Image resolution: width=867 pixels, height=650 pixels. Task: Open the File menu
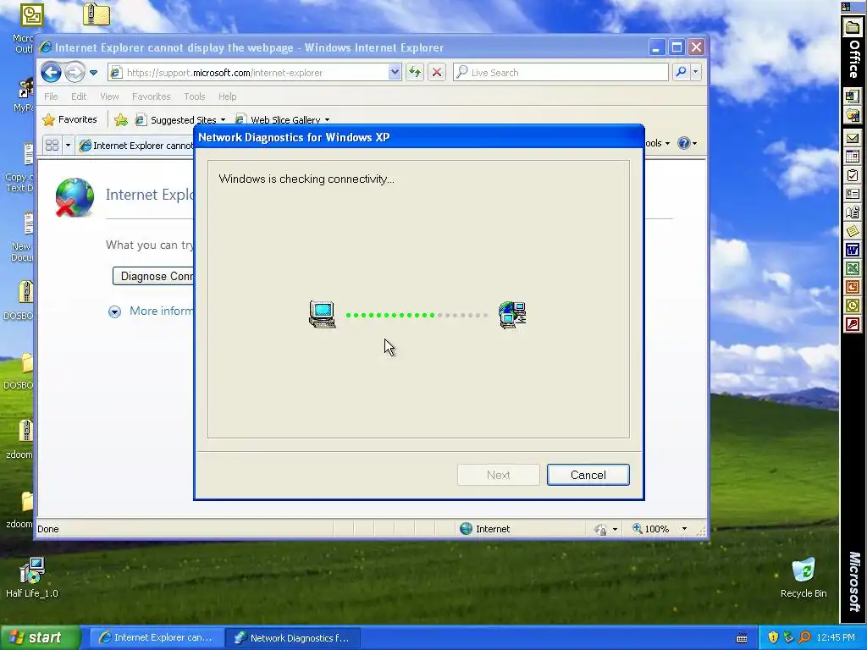point(51,96)
